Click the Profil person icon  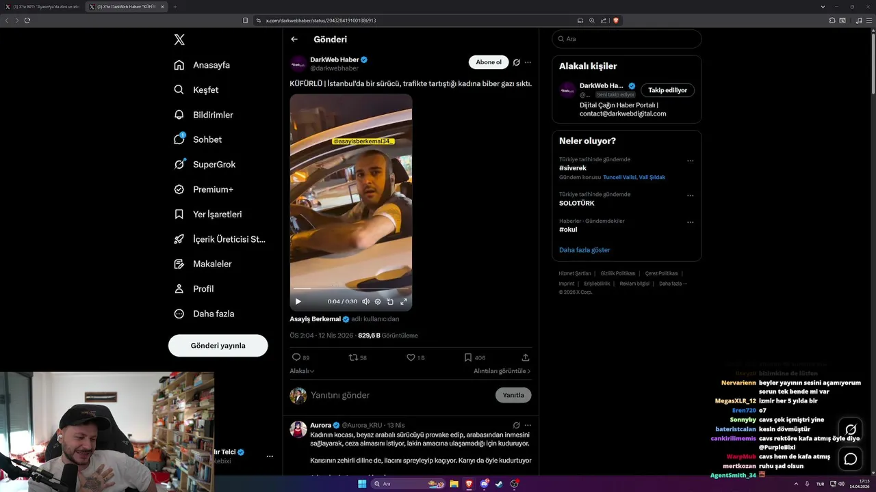(x=179, y=288)
